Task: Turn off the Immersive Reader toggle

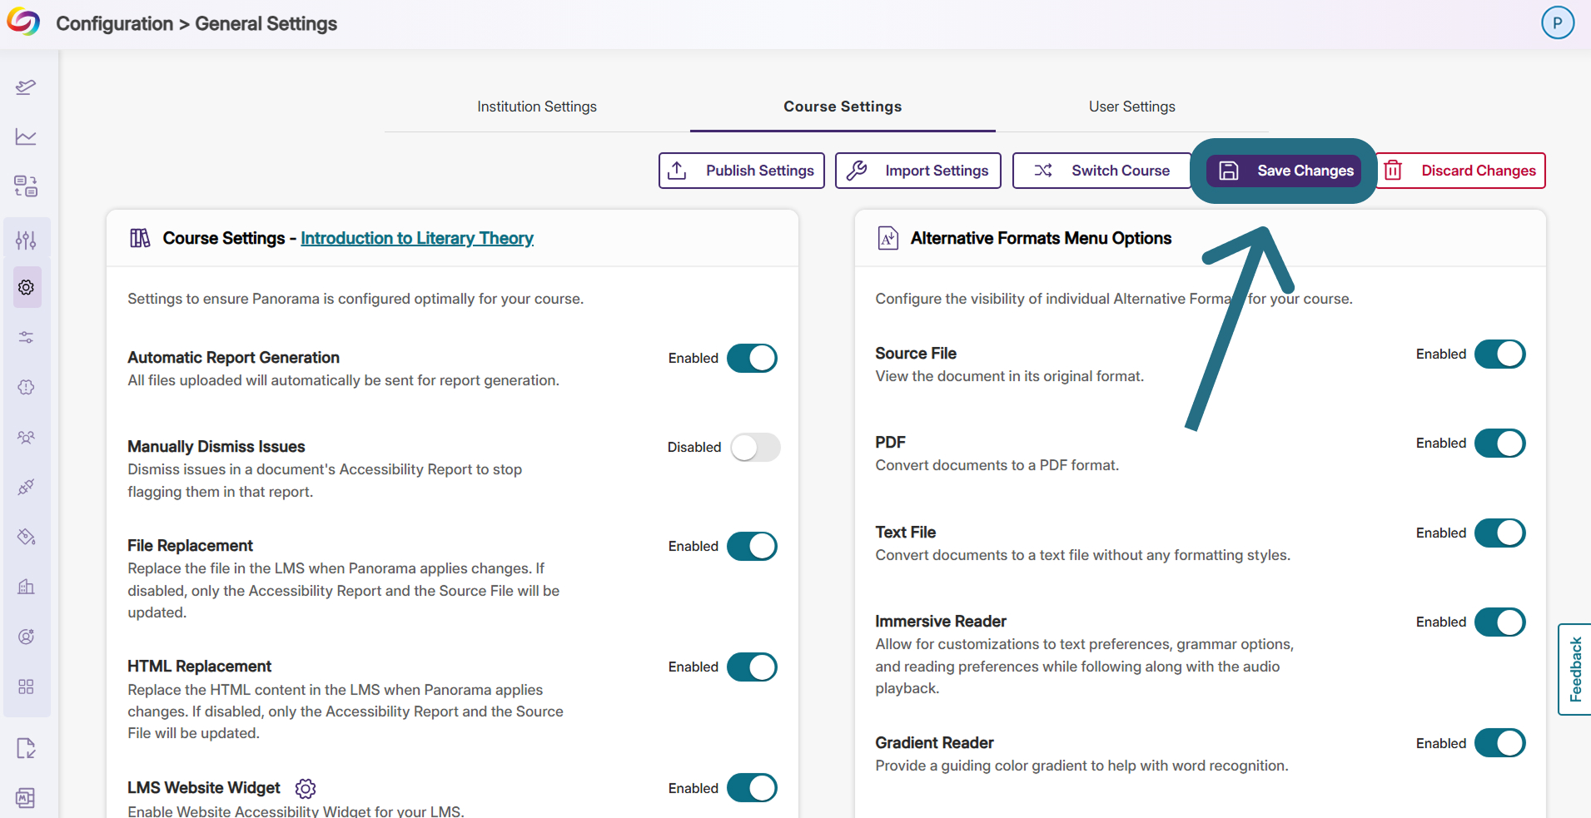Action: 1500,622
